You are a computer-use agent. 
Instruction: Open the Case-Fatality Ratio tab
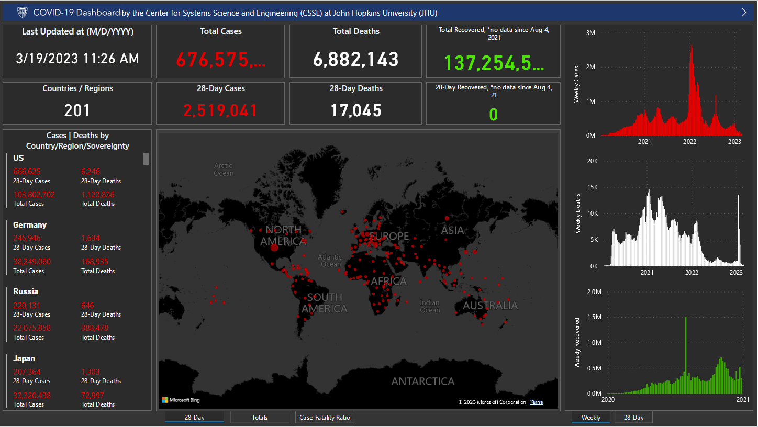[x=325, y=418]
